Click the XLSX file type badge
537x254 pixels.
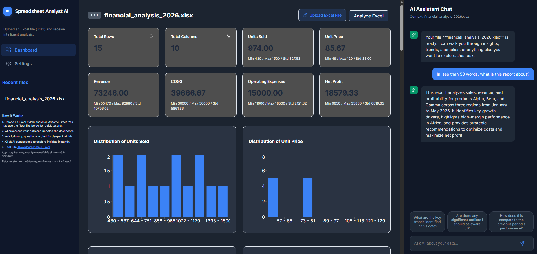click(94, 15)
